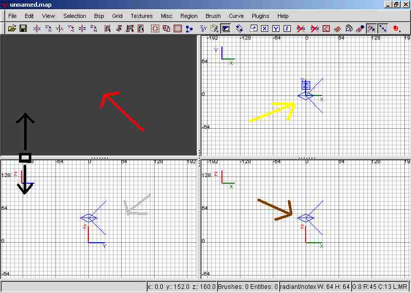Screen dimensions: 411x293
Task: Toggle the X axis toolbar button
Action: coord(264,28)
